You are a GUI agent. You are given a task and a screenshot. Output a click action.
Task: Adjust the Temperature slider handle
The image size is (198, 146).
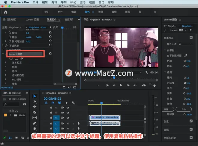pos(184,61)
